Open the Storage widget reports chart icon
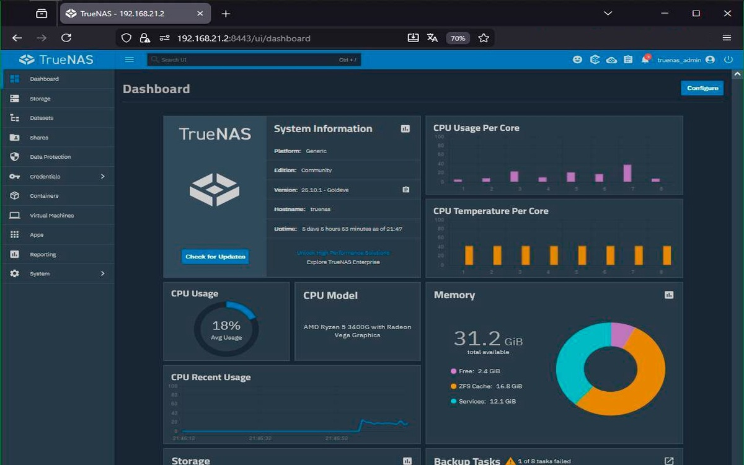 click(x=407, y=461)
